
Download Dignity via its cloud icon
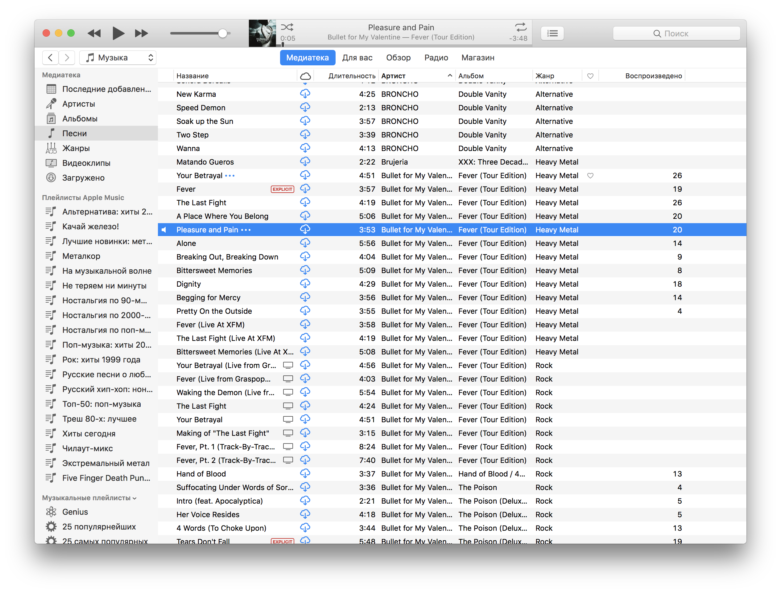pos(305,284)
